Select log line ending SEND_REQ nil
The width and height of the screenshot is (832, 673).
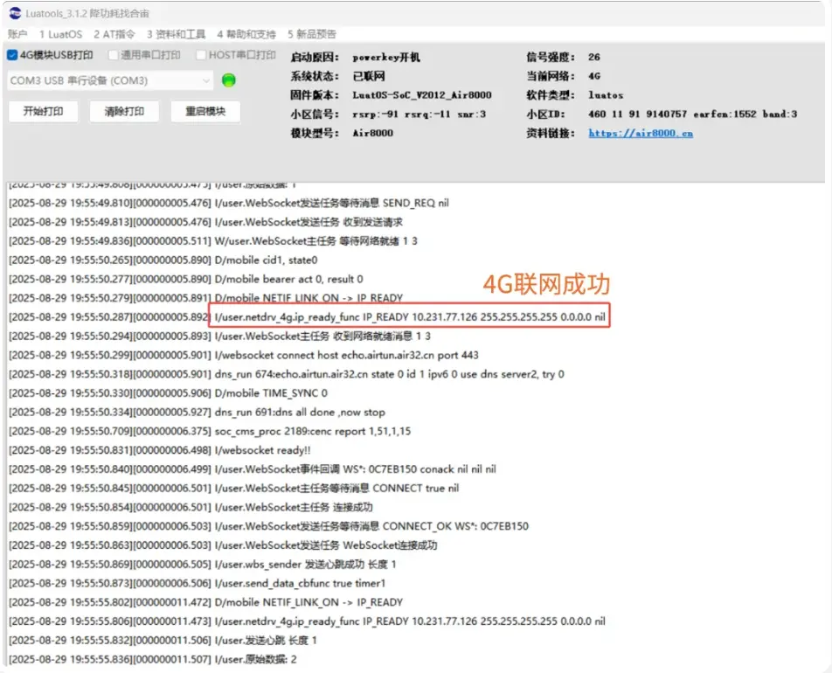pyautogui.click(x=229, y=203)
